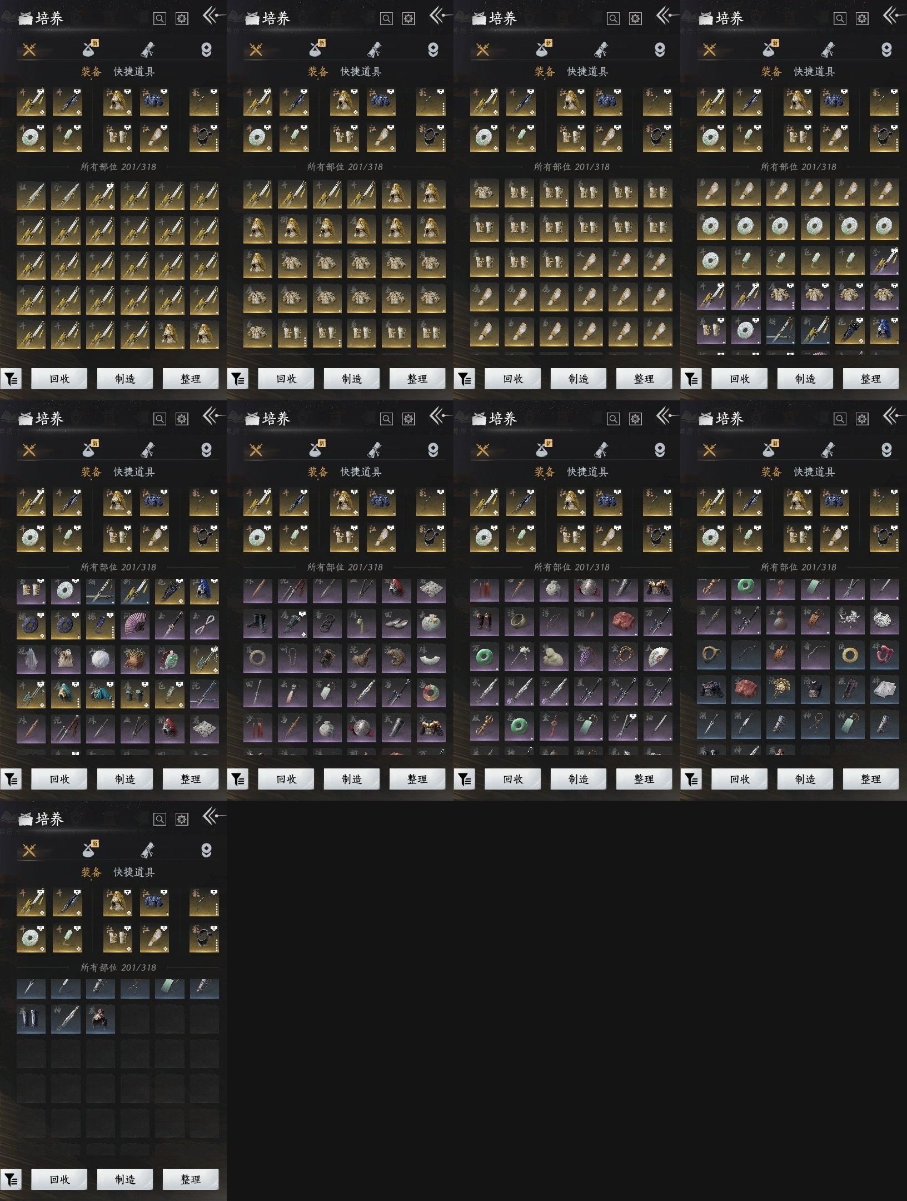Select the white fur ball in the fifth panel
907x1201 pixels.
click(101, 659)
